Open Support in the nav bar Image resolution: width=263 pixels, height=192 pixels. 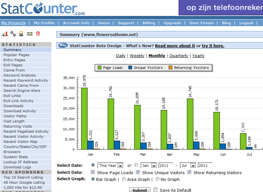(126, 23)
